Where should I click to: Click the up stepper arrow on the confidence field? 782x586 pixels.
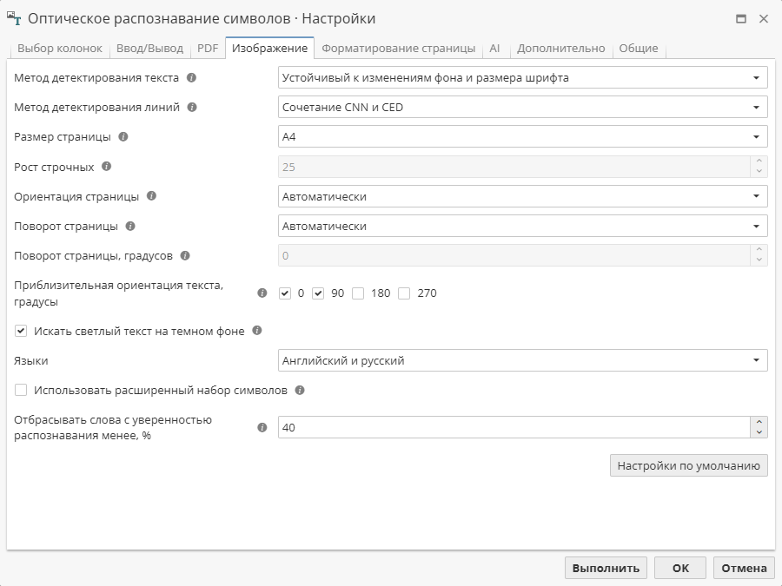click(759, 423)
